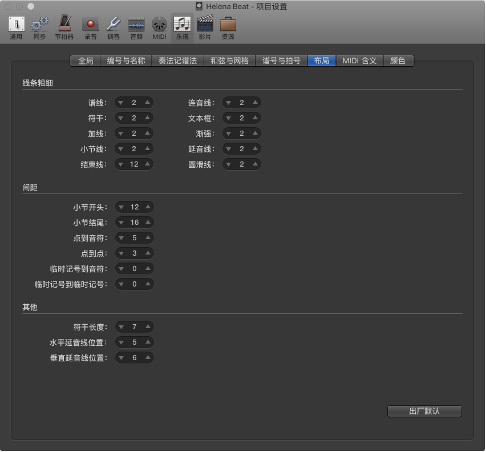
Task: Open the 资源 assets settings
Action: (x=228, y=27)
